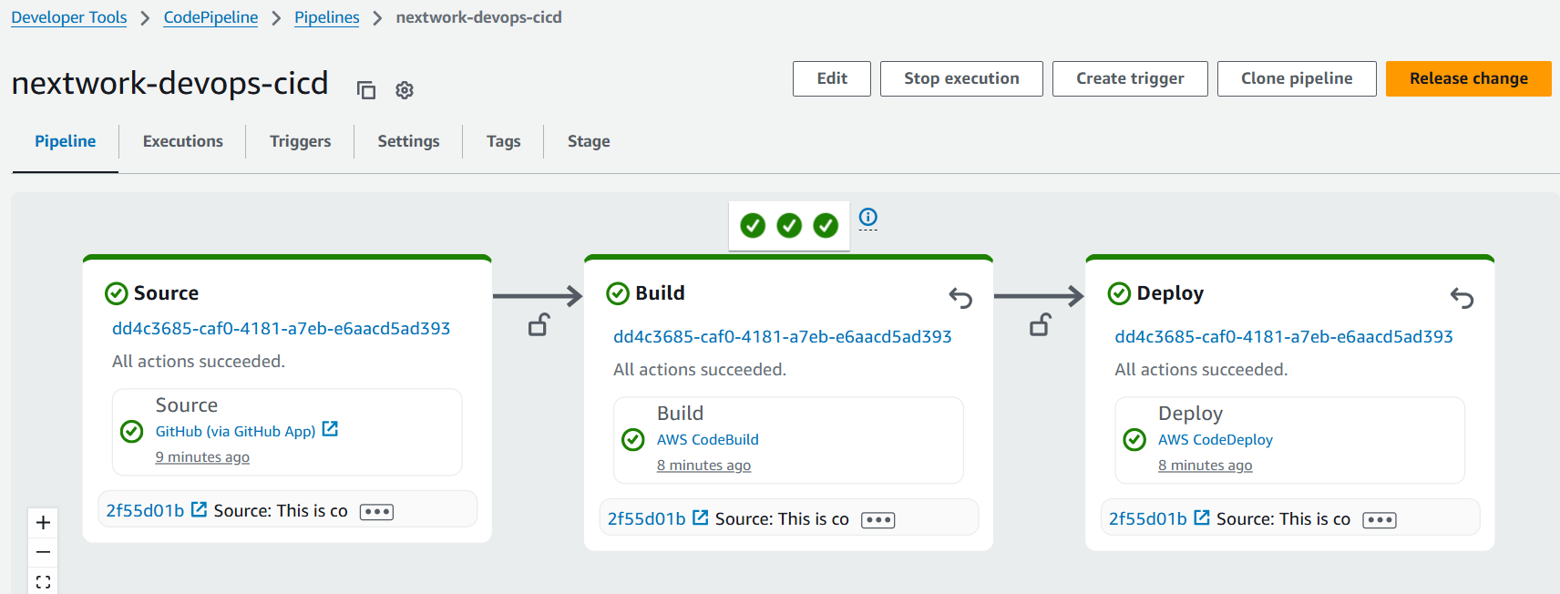Open the Triggers tab

[301, 141]
